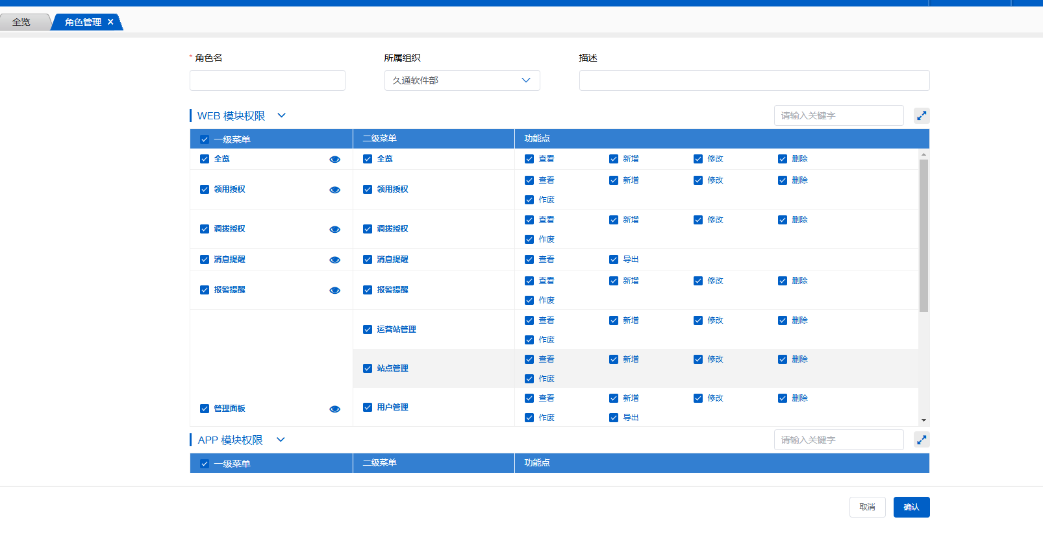Collapse the WEB 模块权限 section

click(x=281, y=115)
